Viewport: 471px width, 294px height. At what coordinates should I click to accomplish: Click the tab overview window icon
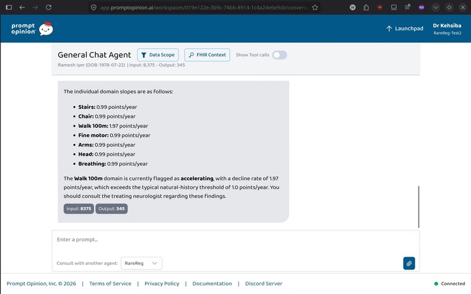[x=393, y=7]
